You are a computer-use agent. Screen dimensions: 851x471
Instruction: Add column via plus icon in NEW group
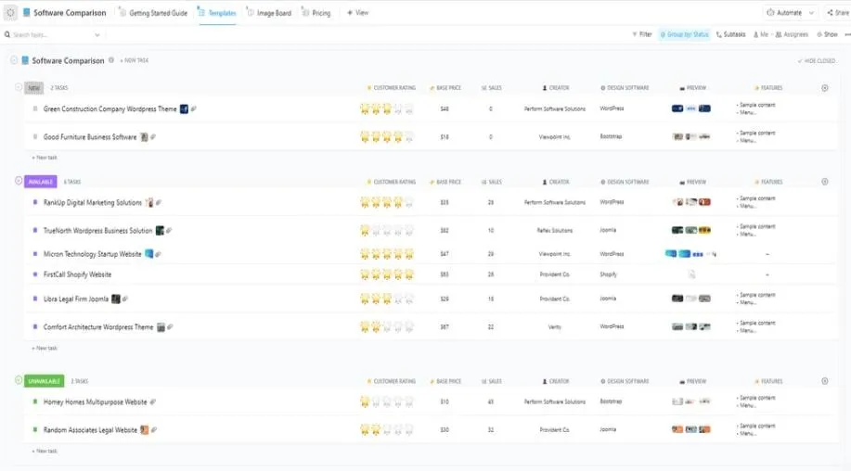pyautogui.click(x=825, y=88)
